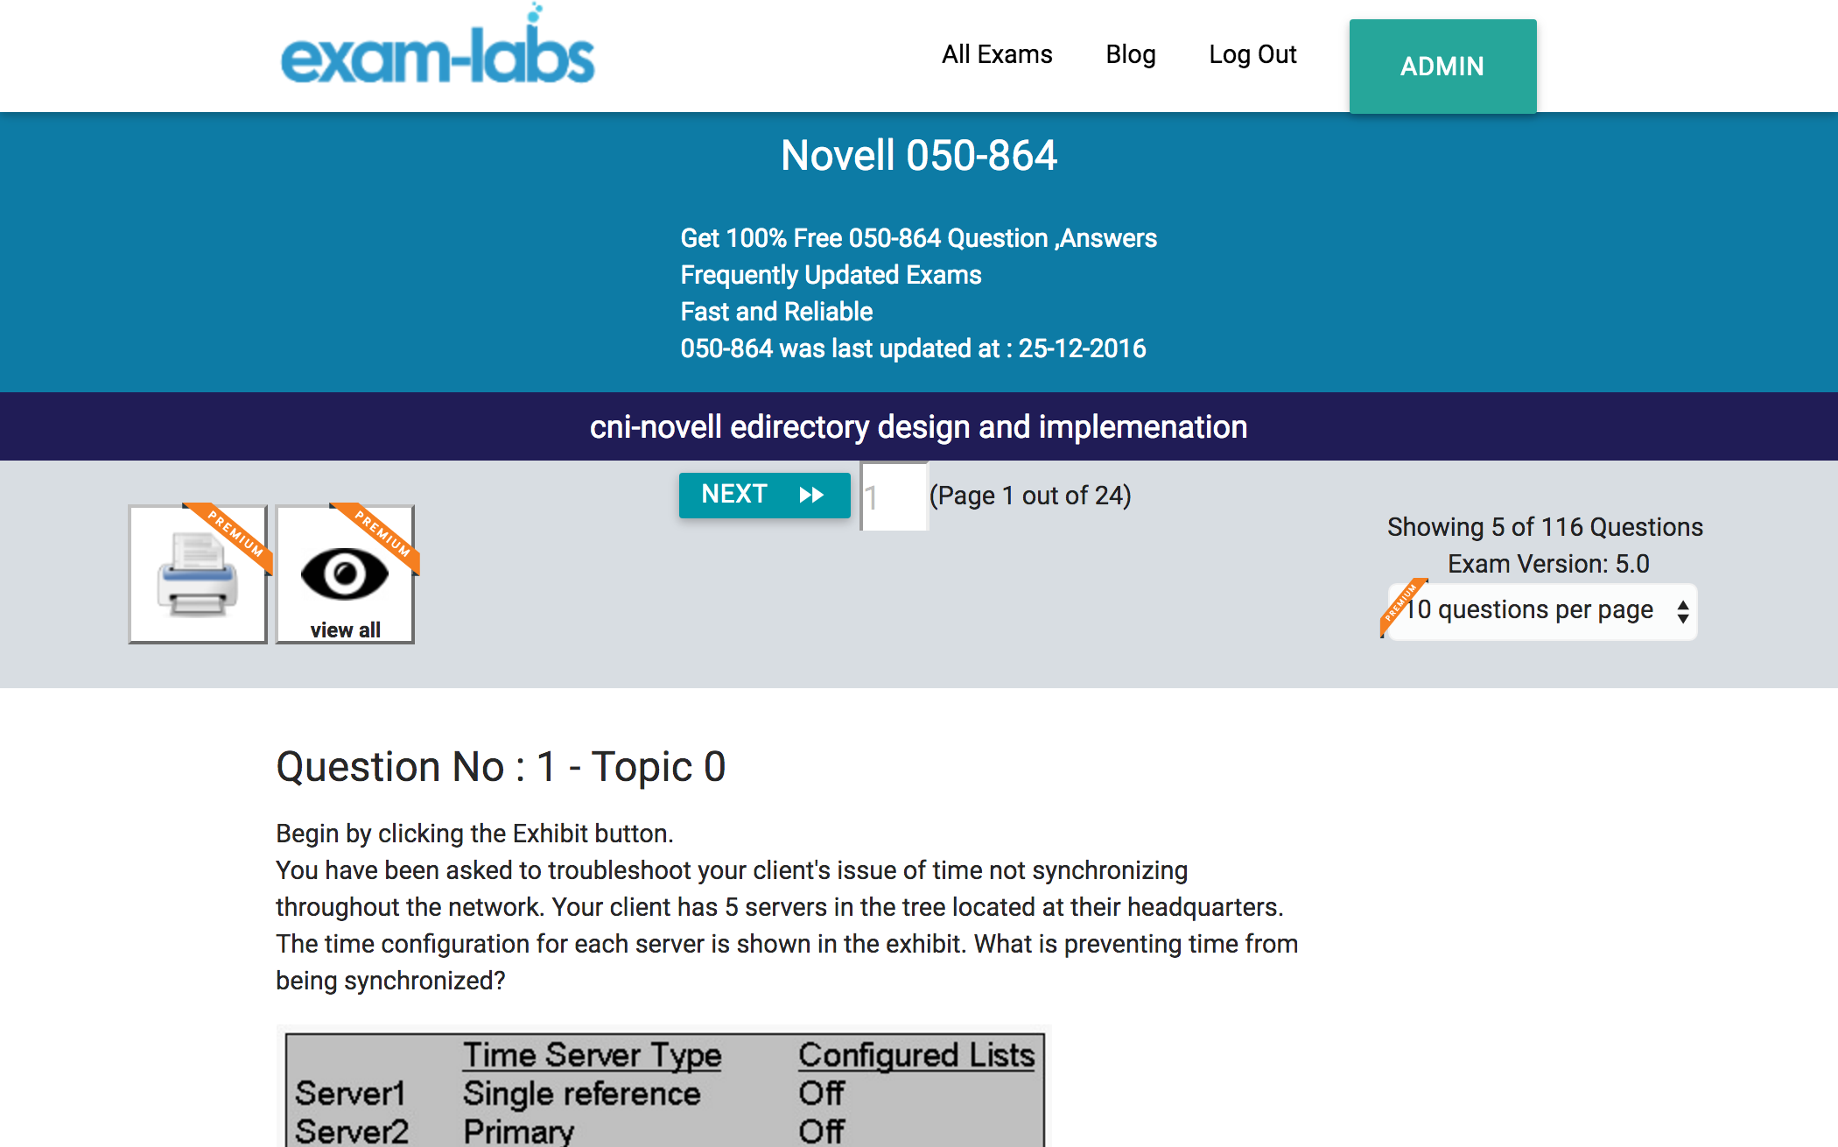Open the All Exams menu item

pyautogui.click(x=997, y=54)
